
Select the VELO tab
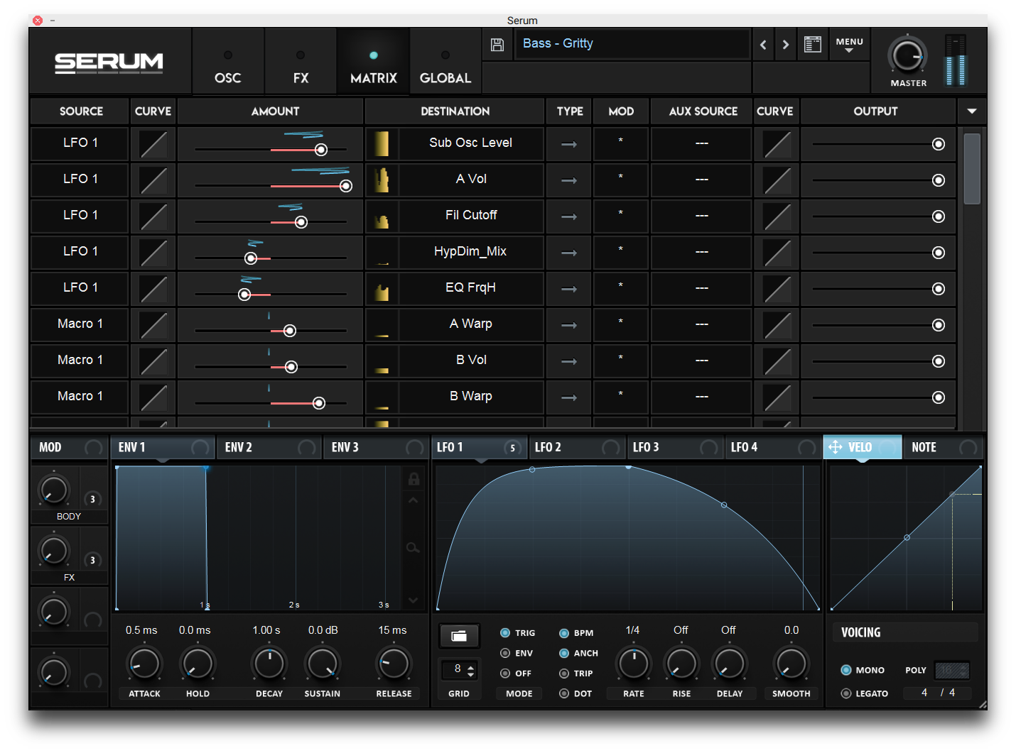click(x=862, y=447)
